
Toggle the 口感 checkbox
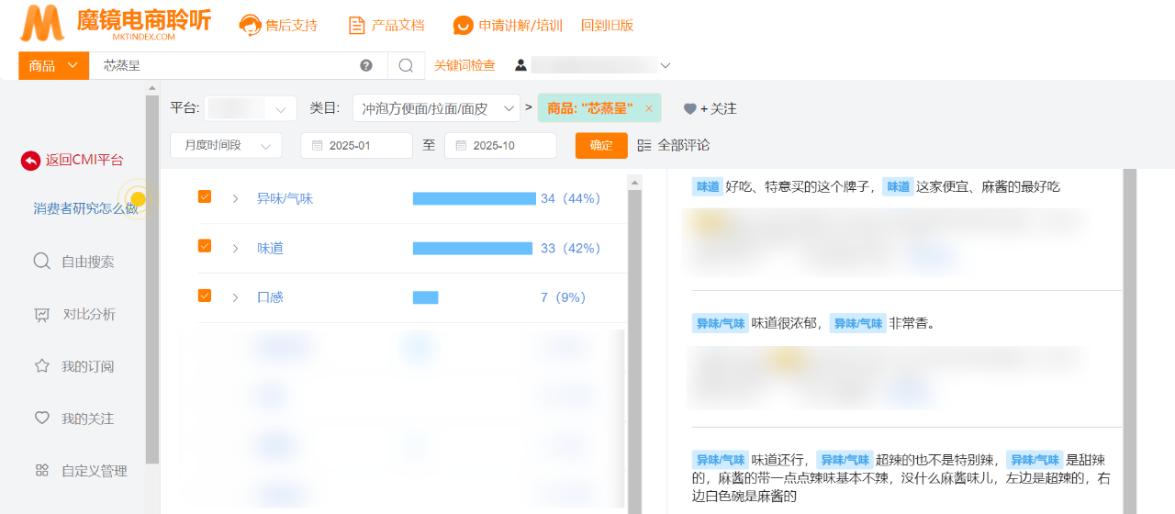pos(205,296)
